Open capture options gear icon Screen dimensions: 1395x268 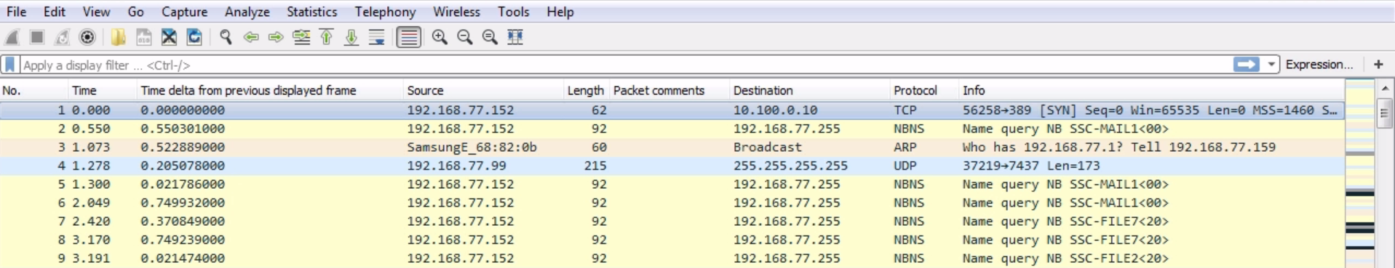click(x=87, y=37)
